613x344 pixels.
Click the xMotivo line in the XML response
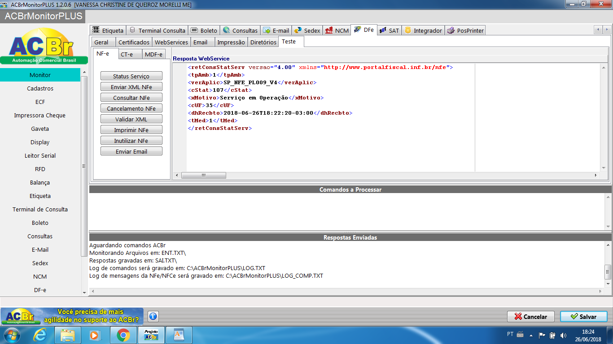point(255,98)
